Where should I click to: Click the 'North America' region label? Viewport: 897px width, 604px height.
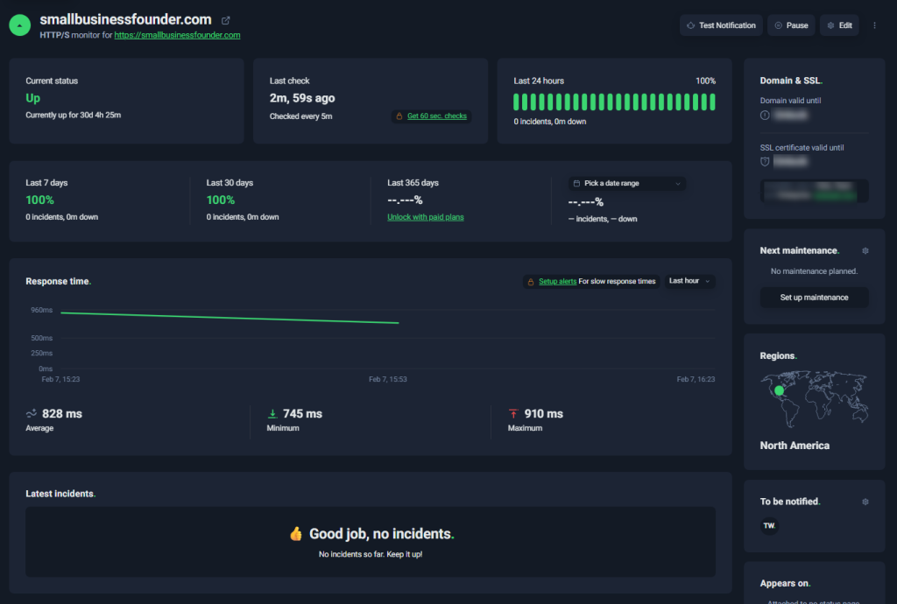795,446
